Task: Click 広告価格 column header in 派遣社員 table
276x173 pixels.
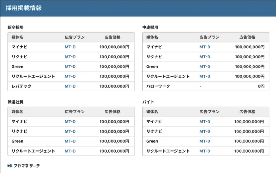Action: (x=113, y=112)
